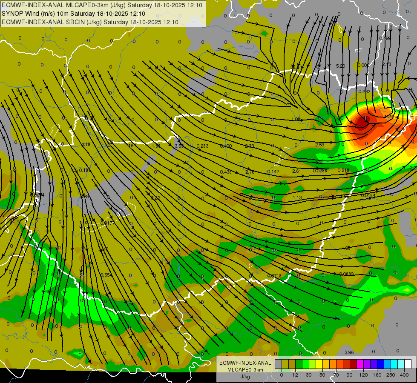
Task: Select the SYNOP Wind 10m title line
Action: [73, 14]
